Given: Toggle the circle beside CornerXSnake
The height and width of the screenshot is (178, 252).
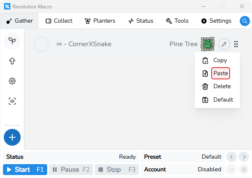Looking at the screenshot, I should [x=41, y=44].
